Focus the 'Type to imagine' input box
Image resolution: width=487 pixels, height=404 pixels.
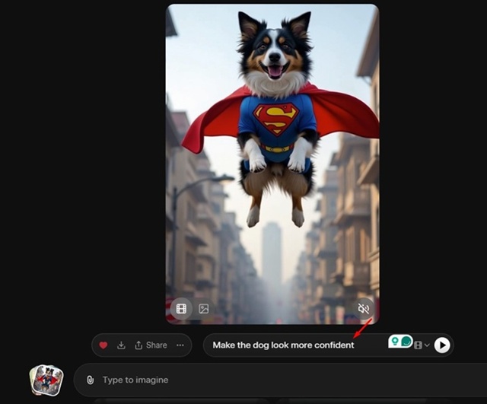(274, 380)
